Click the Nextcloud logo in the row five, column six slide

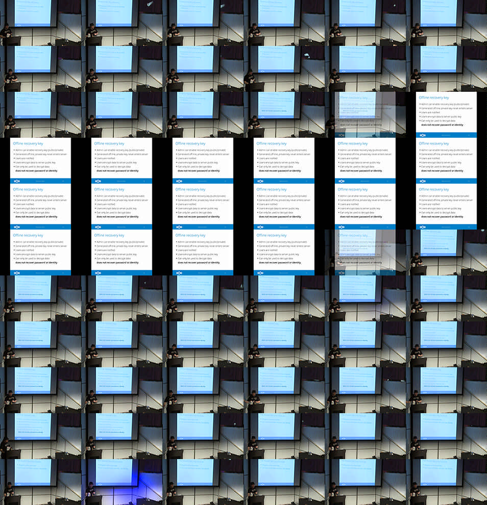coord(423,227)
